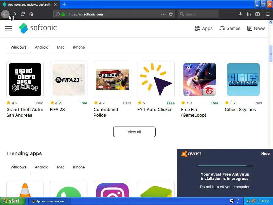Click the Free label under Free Fire
The width and height of the screenshot is (273, 205).
pos(214,103)
